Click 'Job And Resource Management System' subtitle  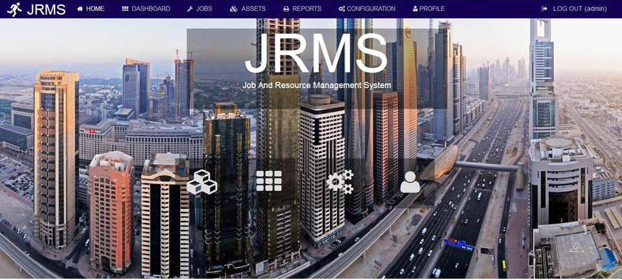click(317, 86)
